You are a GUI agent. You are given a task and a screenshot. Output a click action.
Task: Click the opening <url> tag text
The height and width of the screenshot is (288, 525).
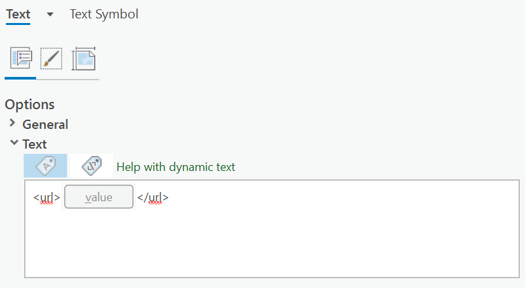click(47, 197)
